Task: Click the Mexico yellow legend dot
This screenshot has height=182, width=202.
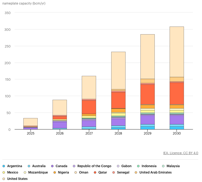Action: pyautogui.click(x=4, y=172)
